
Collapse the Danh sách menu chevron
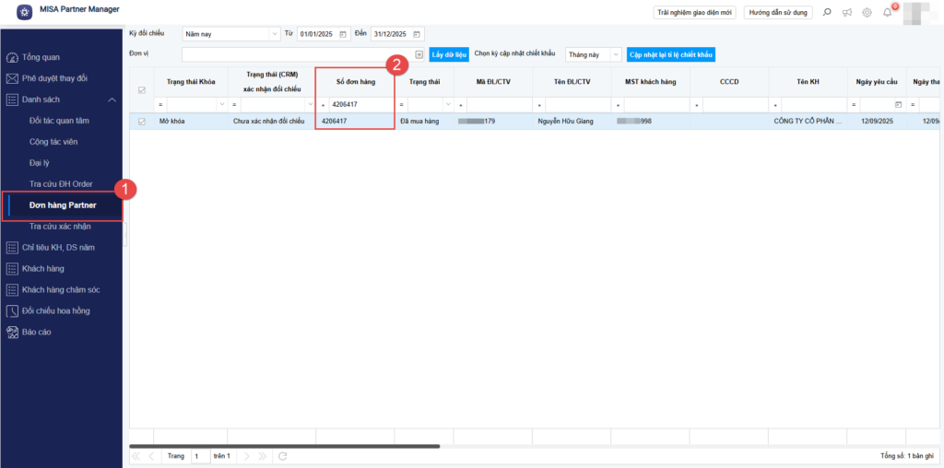click(x=112, y=99)
